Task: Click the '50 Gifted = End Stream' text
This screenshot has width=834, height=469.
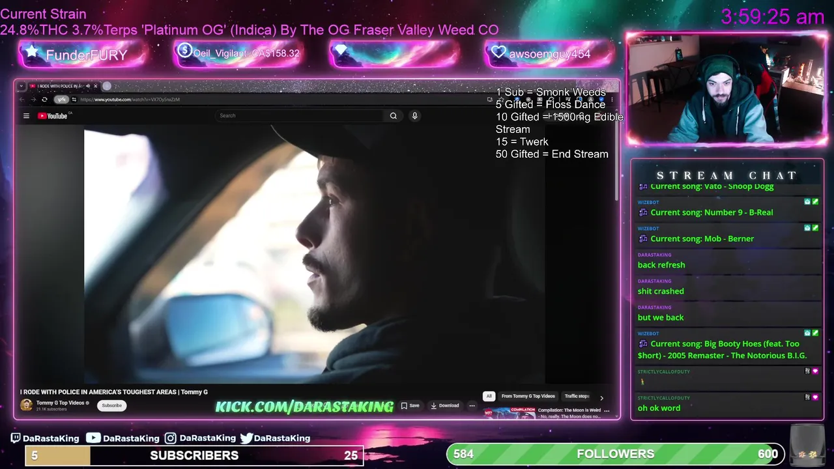Action: (552, 154)
